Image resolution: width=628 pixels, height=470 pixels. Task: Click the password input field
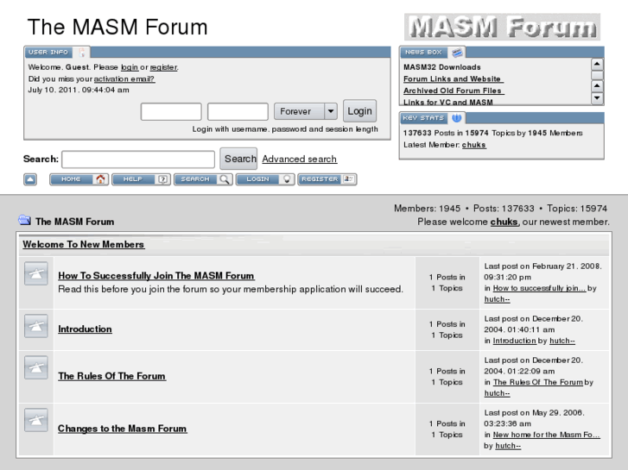238,111
